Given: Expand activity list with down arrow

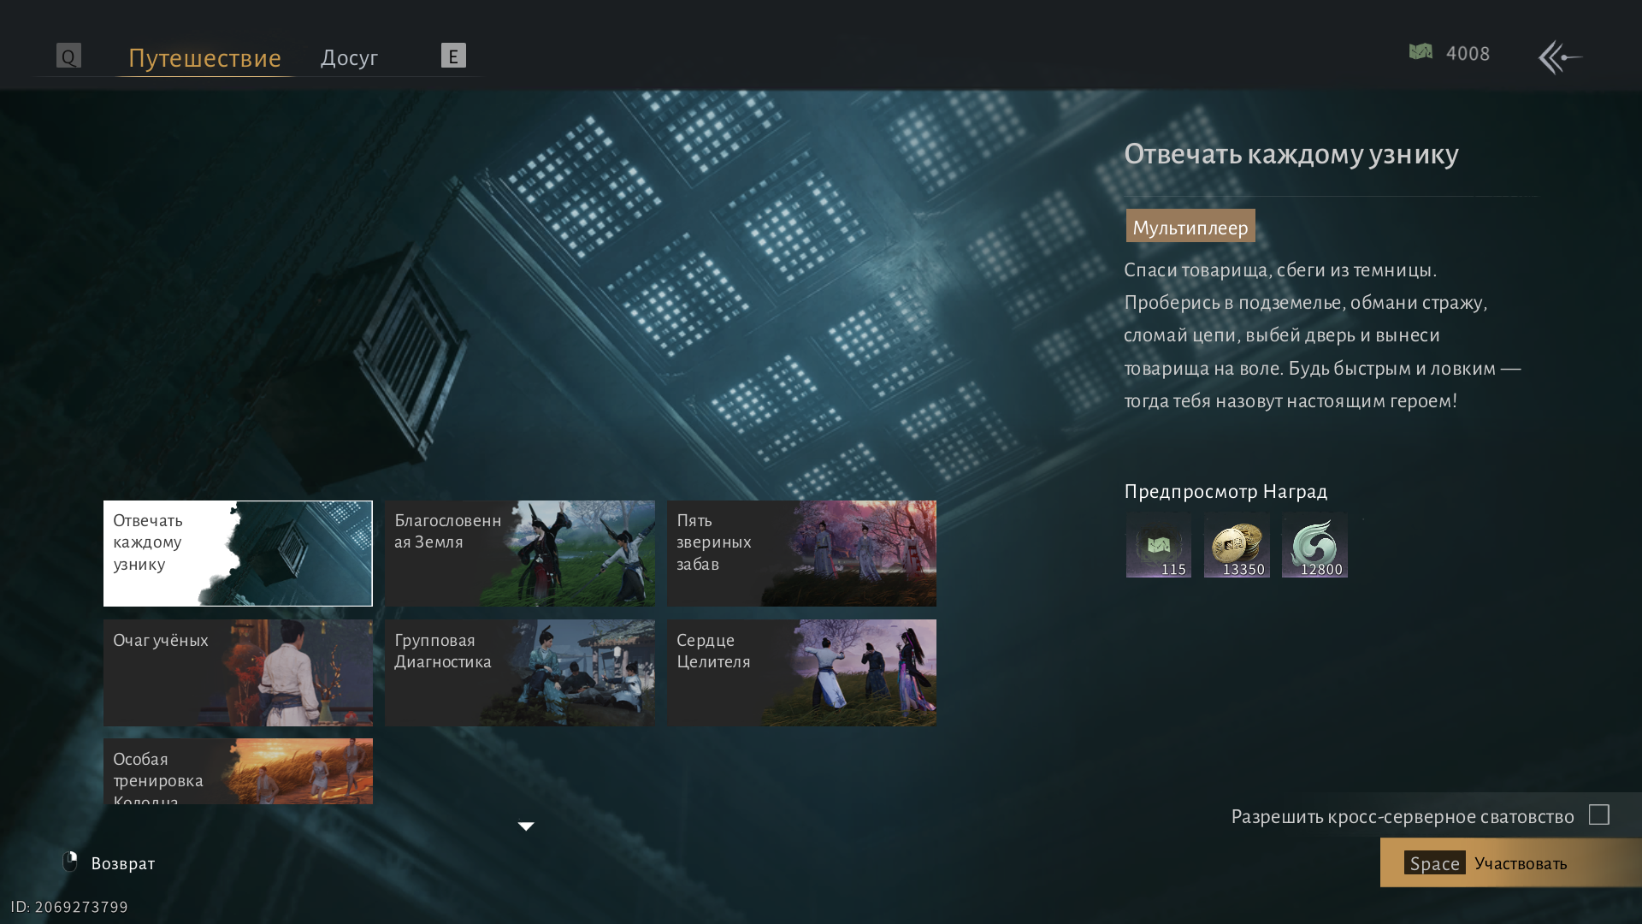Looking at the screenshot, I should point(526,826).
